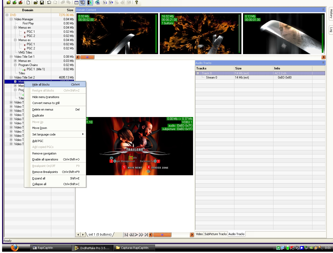Toggle the single-window layout view button

76,2
